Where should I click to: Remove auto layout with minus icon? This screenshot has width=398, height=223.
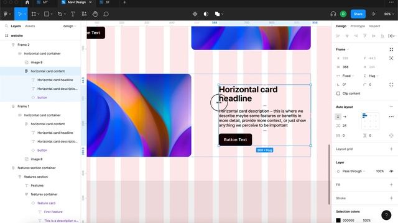391,107
